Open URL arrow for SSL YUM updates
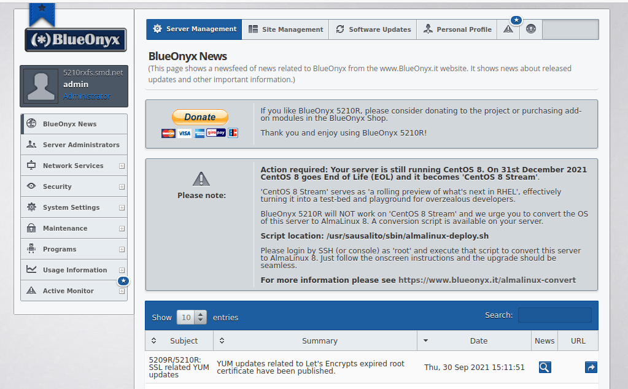The image size is (628, 389). [x=591, y=367]
